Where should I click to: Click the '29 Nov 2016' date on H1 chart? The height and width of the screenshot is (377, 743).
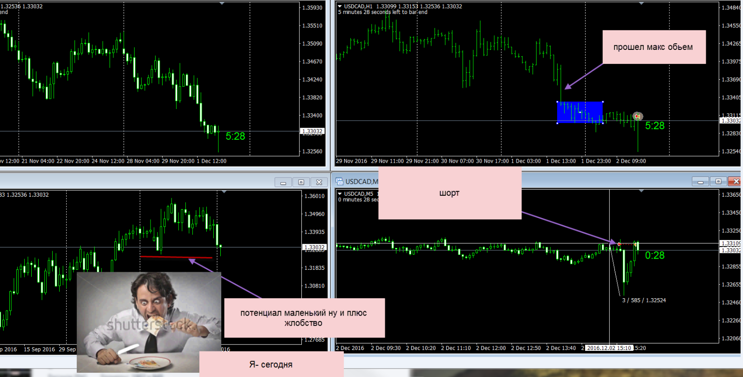[x=352, y=161]
